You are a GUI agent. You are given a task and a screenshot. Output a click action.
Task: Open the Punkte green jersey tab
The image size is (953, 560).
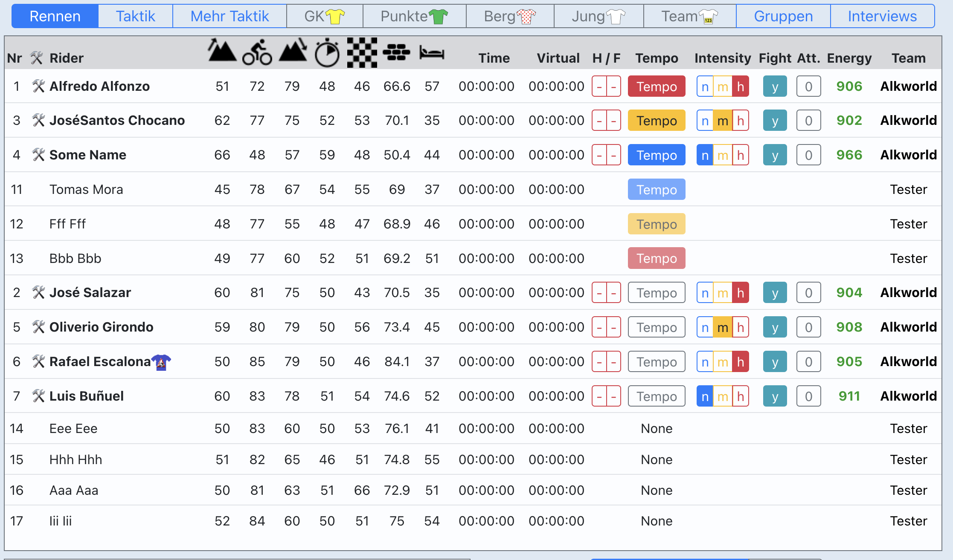click(414, 16)
